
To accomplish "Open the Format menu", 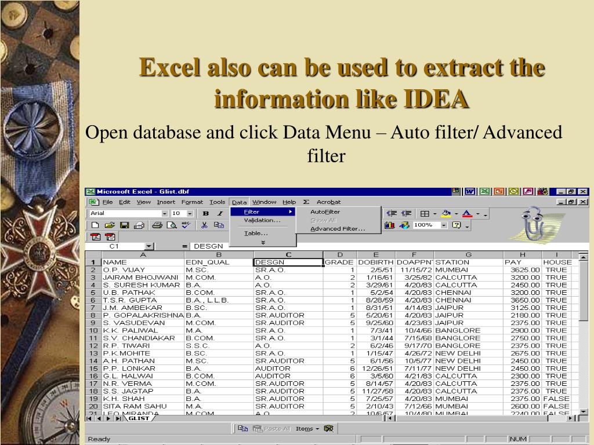I will (192, 202).
